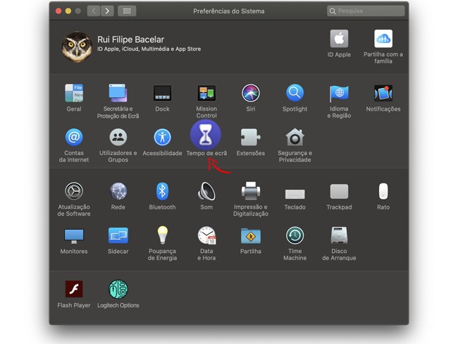Open Poupança de Energia preferences

(x=162, y=235)
